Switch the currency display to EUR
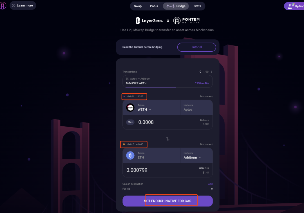 [x=207, y=168]
